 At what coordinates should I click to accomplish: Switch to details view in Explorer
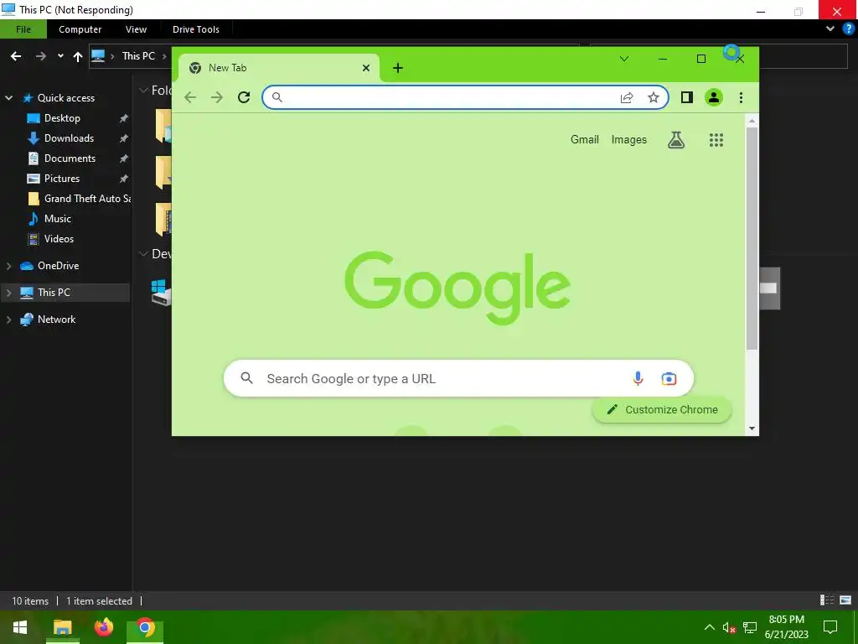(827, 600)
